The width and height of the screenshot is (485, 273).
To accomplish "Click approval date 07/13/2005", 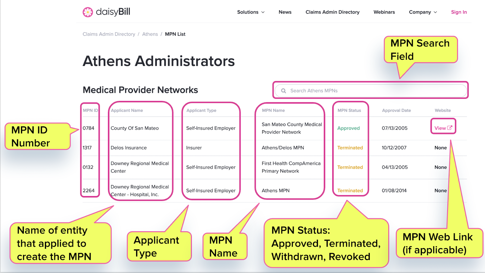I will pyautogui.click(x=395, y=128).
